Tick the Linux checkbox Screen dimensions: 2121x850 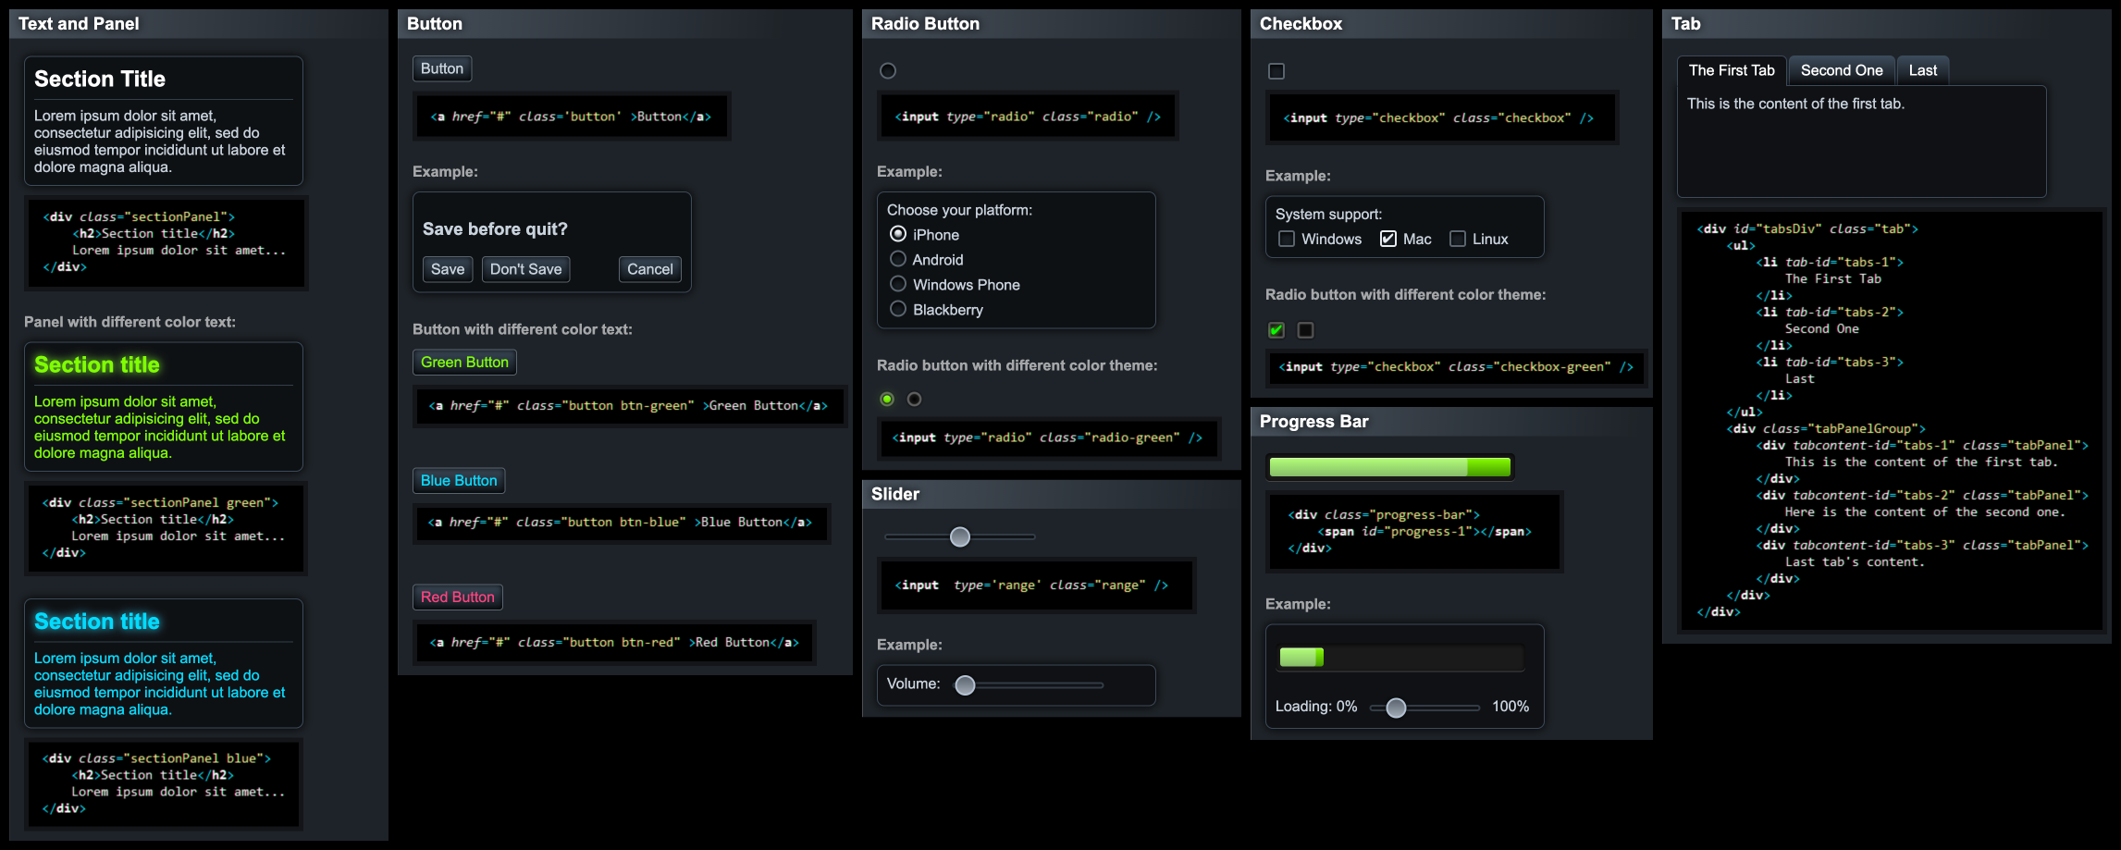click(1458, 240)
